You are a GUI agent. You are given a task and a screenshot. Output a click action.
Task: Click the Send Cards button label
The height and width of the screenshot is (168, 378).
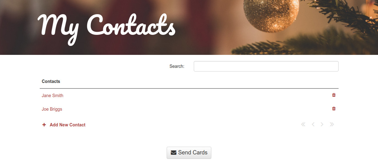pos(193,153)
